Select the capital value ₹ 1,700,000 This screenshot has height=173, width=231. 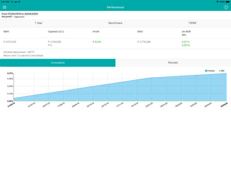[54, 42]
